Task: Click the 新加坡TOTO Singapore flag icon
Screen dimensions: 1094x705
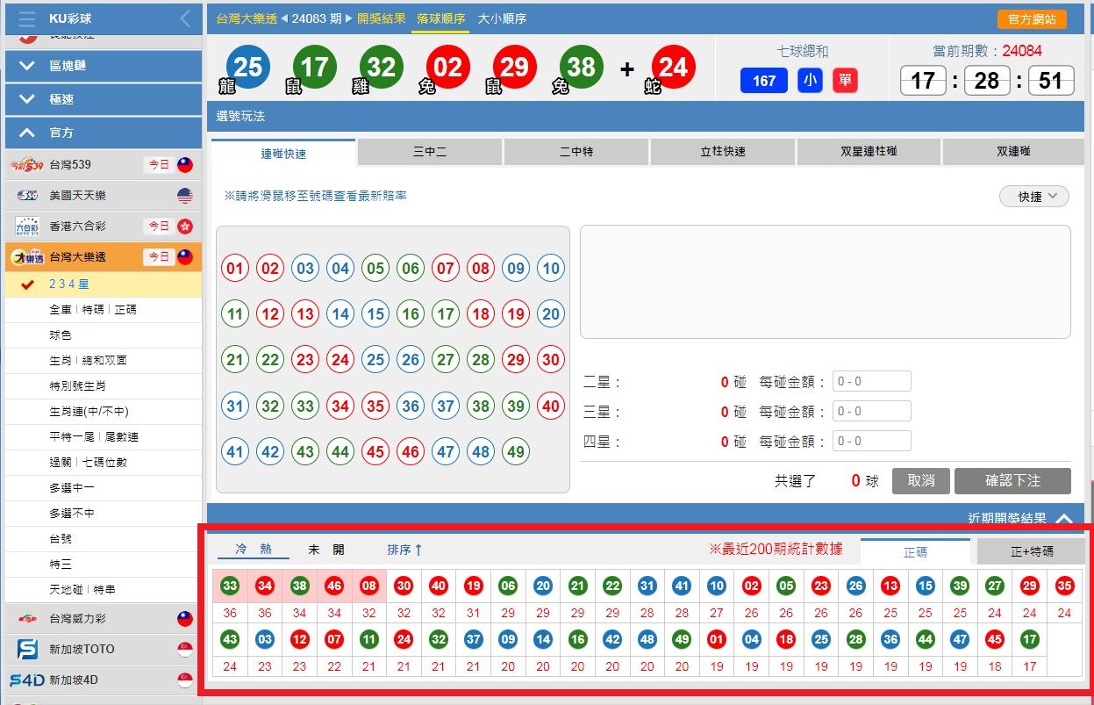Action: coord(184,650)
